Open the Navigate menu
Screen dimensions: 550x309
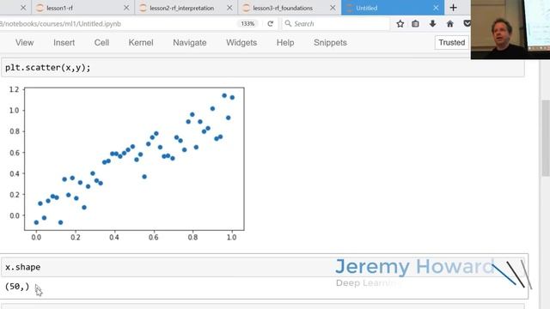click(x=189, y=43)
